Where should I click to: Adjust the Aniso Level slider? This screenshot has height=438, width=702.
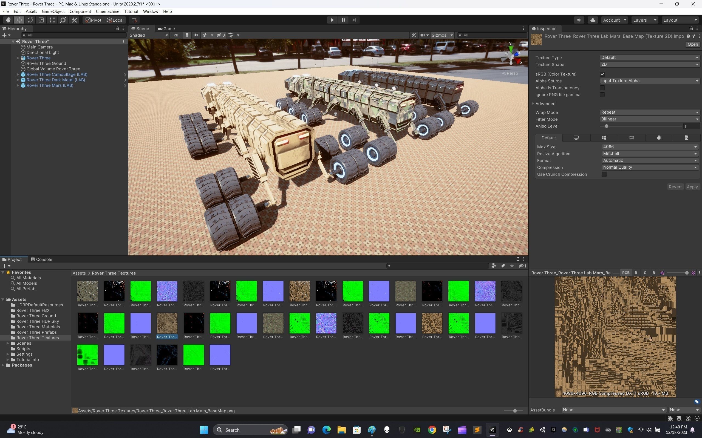click(x=606, y=126)
